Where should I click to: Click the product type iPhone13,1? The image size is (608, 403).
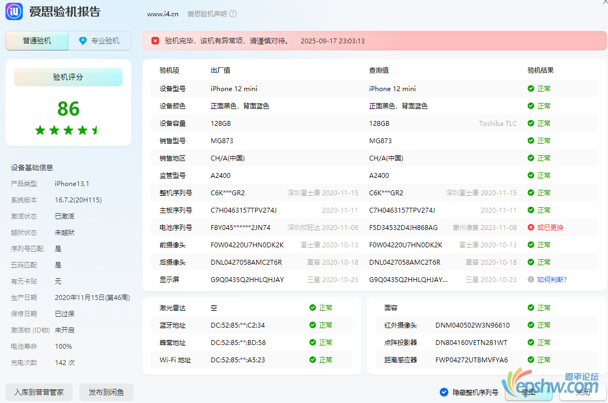72,184
